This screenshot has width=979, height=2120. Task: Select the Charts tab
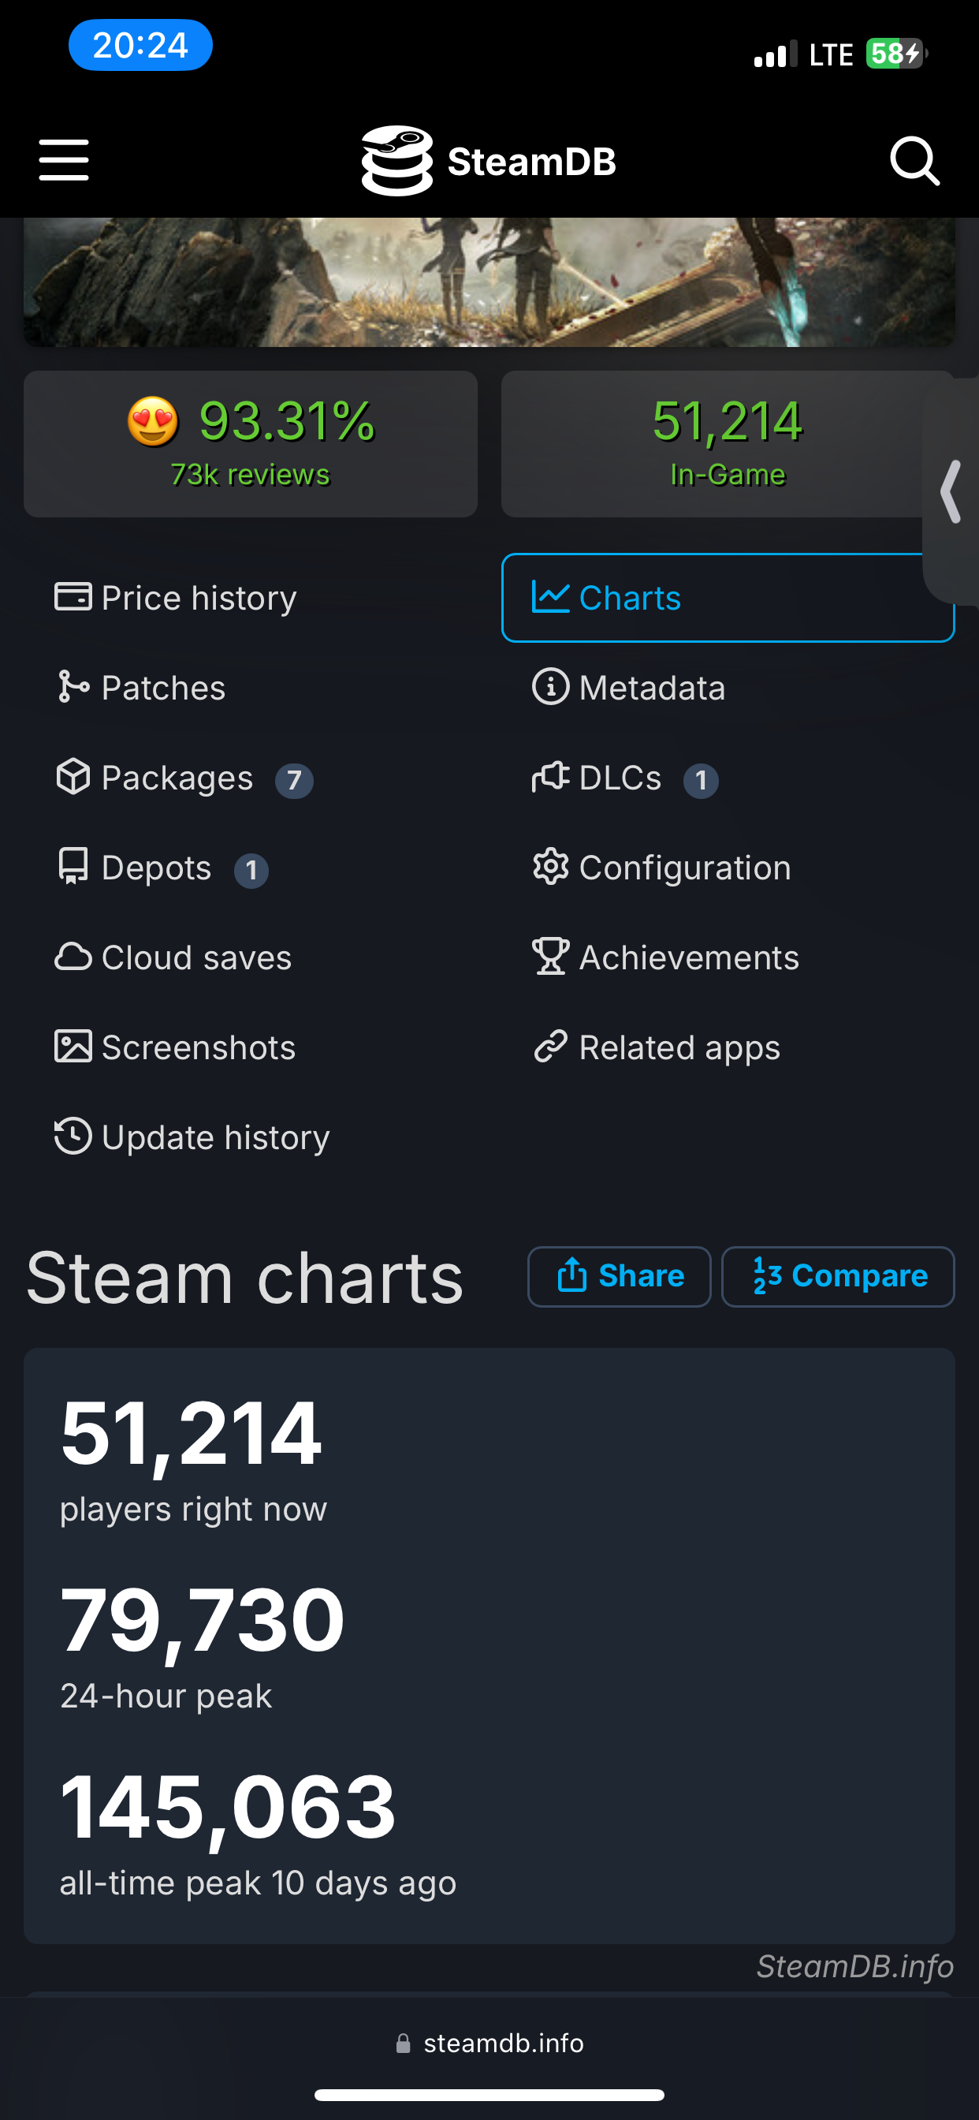pyautogui.click(x=728, y=598)
